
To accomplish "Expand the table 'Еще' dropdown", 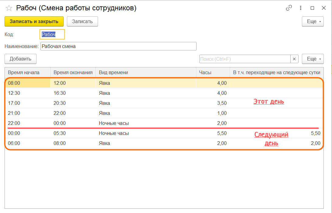I will pyautogui.click(x=313, y=59).
